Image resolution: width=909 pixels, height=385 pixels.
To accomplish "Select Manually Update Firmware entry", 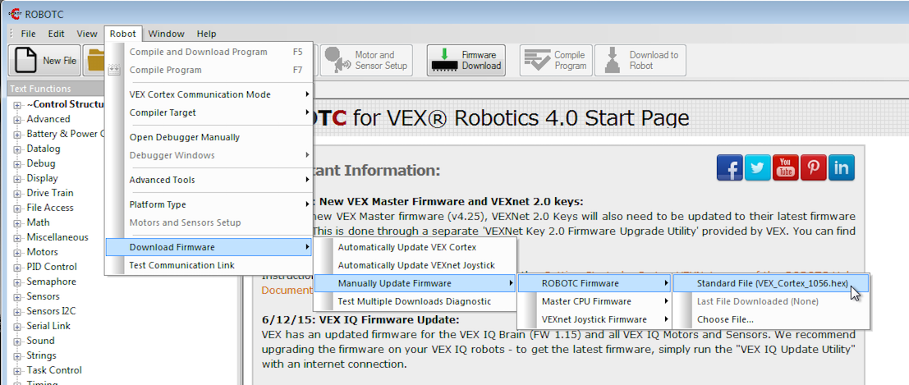I will coord(415,283).
